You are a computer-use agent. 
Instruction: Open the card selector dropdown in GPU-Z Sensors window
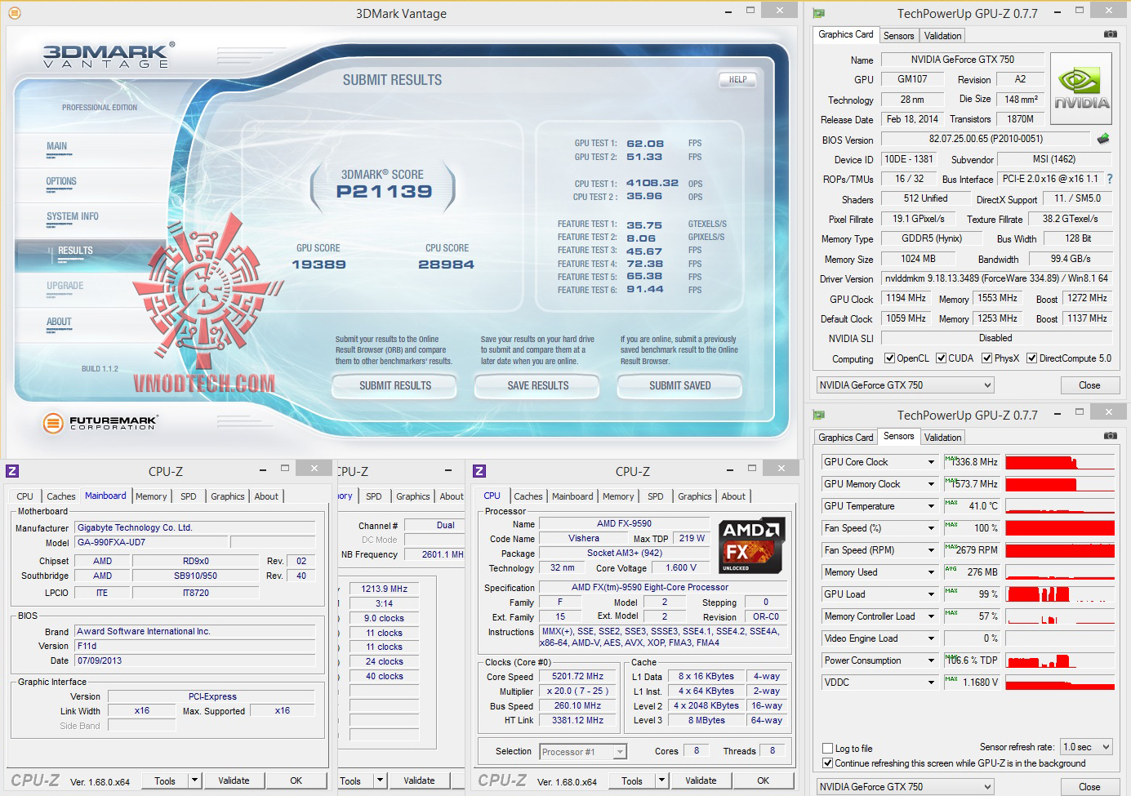(x=906, y=787)
